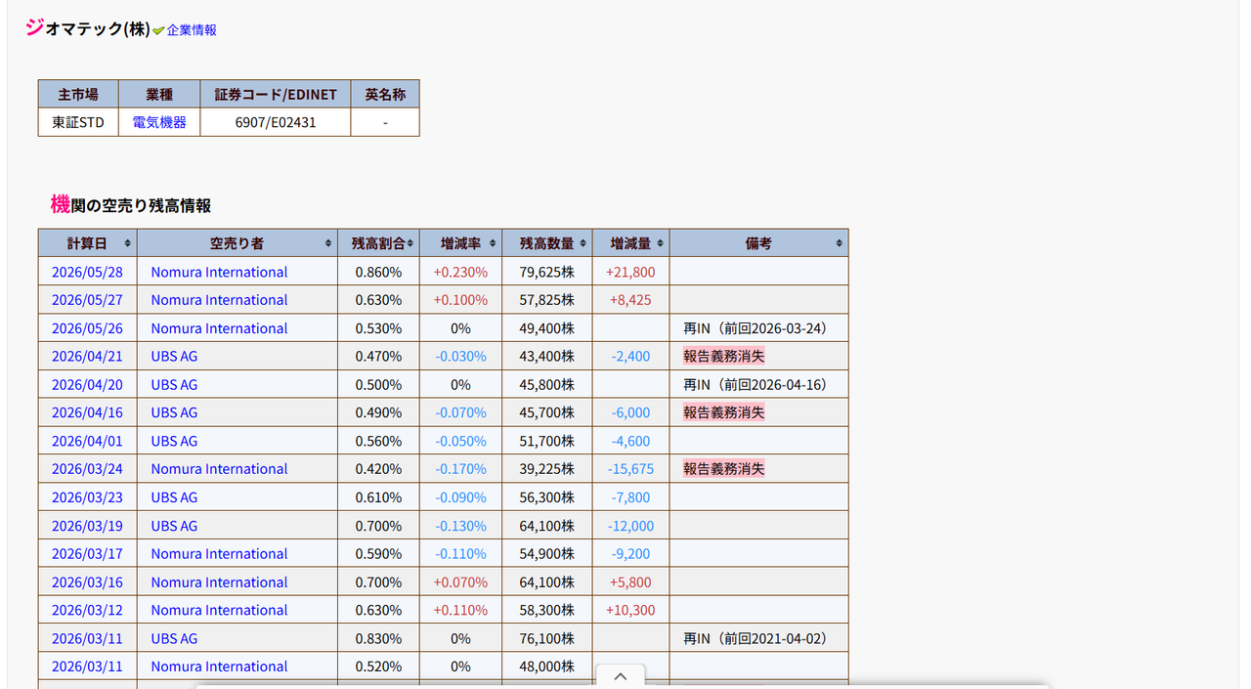
Task: Sort by 増減量 column sort icon
Action: pos(661,243)
